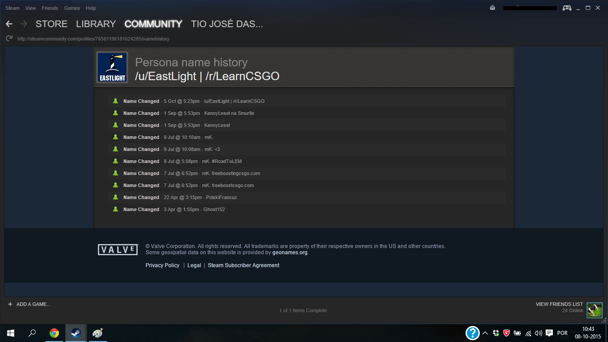Click the EastLight profile avatar
The image size is (608, 342).
pos(112,67)
